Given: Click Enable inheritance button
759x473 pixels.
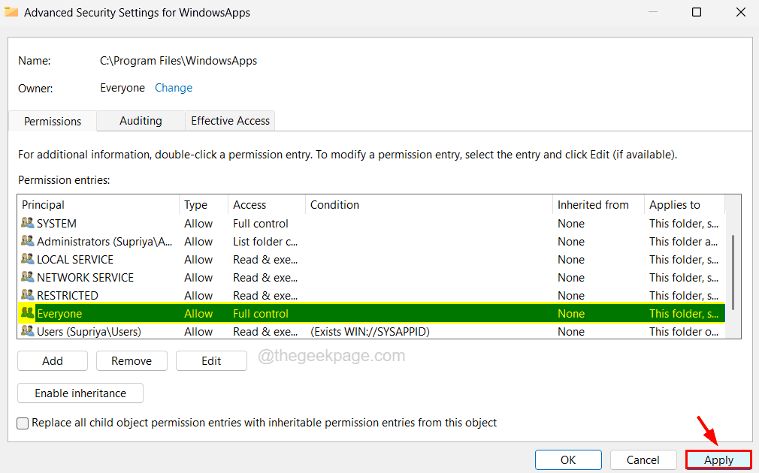Looking at the screenshot, I should pyautogui.click(x=80, y=393).
